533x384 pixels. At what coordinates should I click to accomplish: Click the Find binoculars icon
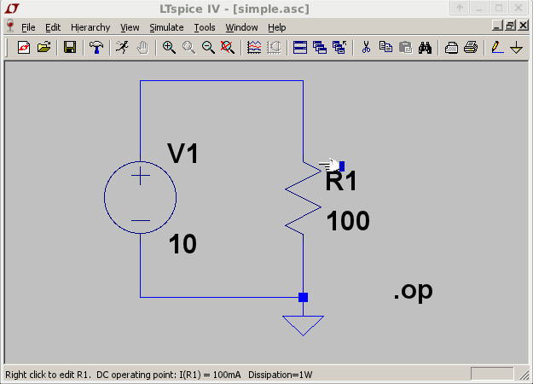(425, 47)
